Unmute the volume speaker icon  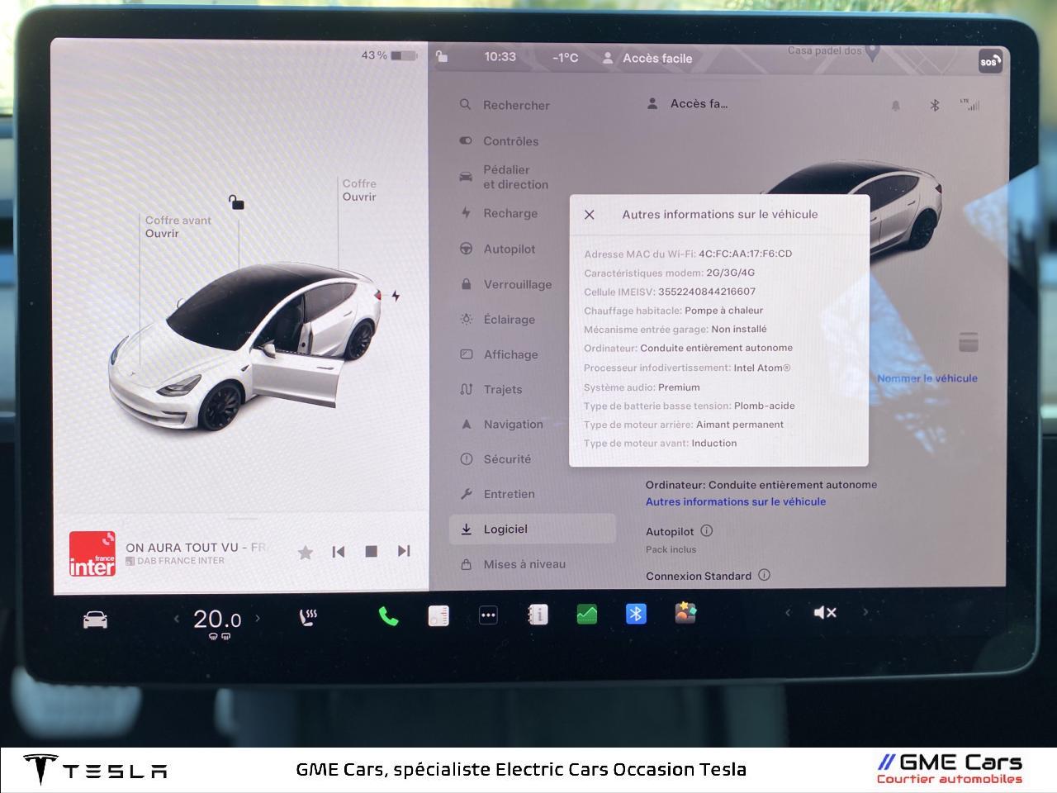tap(824, 613)
